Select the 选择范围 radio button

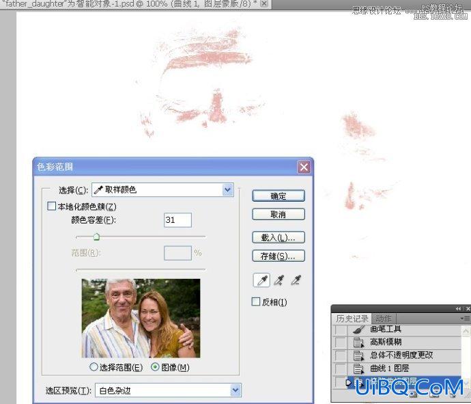[x=94, y=366]
